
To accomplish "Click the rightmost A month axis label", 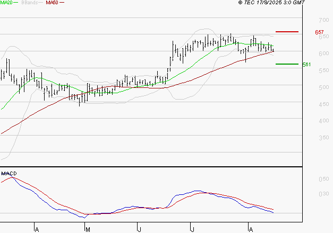I will tap(250, 229).
